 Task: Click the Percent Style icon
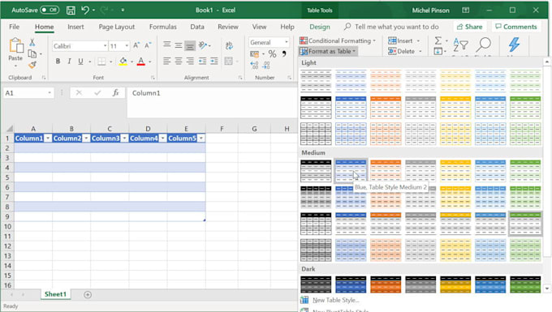point(272,53)
